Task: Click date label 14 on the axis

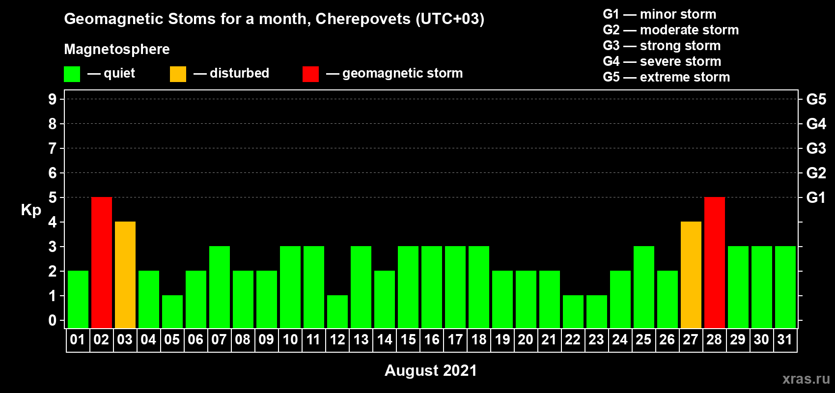Action: click(385, 339)
